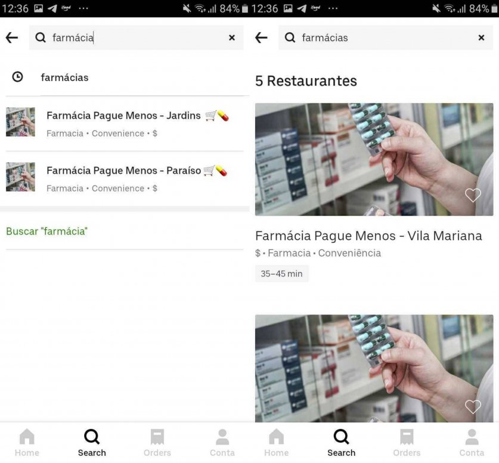Tap '35–45 min' delivery time badge
The image size is (499, 463).
(281, 273)
